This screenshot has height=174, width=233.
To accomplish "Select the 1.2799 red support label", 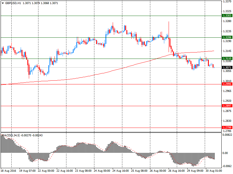I will tap(227, 127).
